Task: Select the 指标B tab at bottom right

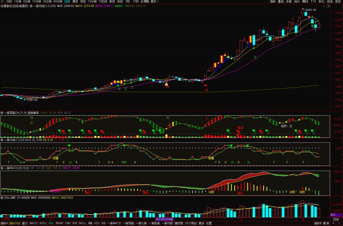Action: tap(318, 223)
